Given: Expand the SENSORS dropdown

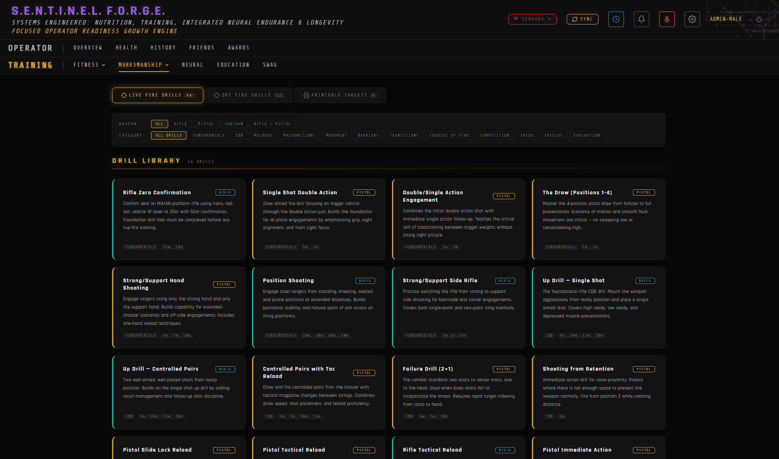Looking at the screenshot, I should point(532,19).
